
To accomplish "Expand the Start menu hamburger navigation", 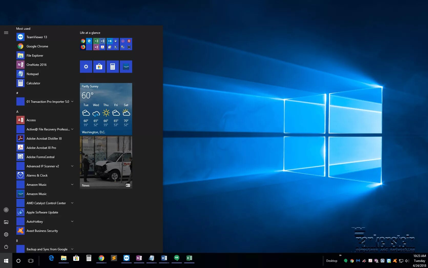I will [x=6, y=33].
